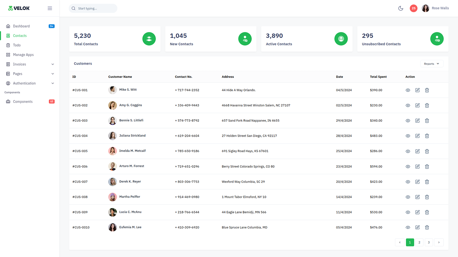Show details for Martha Peiffer with eye icon
The height and width of the screenshot is (257, 458).
(408, 197)
